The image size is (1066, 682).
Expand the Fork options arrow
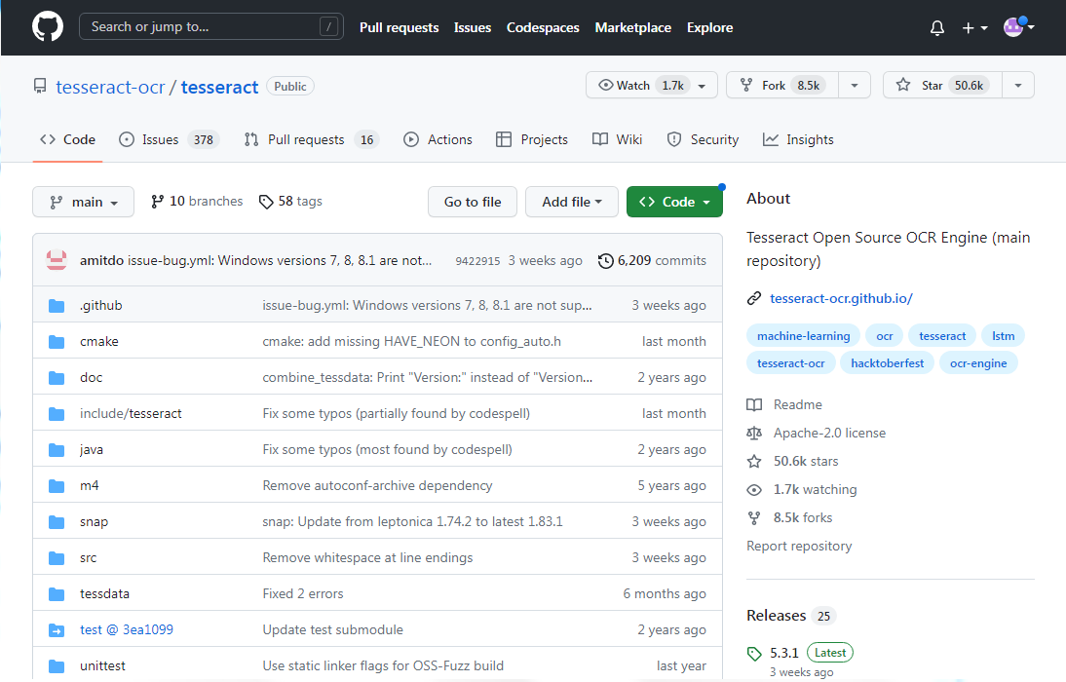point(855,85)
